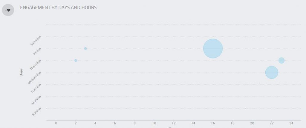Click the Thursday bubble at hour 23
The width and height of the screenshot is (306, 128).
coord(281,61)
